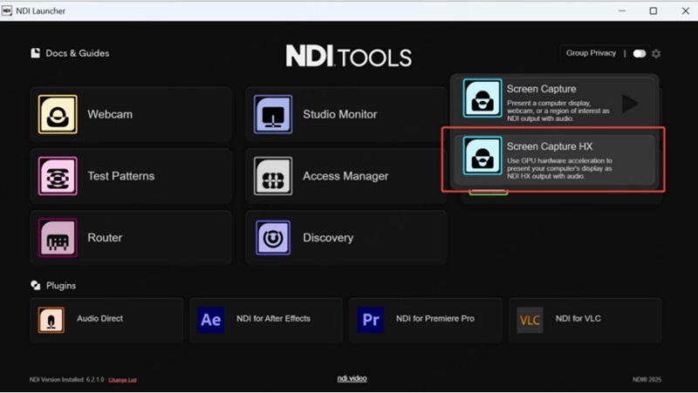Image resolution: width=698 pixels, height=393 pixels.
Task: Click the Screen Capture icon
Action: [x=482, y=98]
